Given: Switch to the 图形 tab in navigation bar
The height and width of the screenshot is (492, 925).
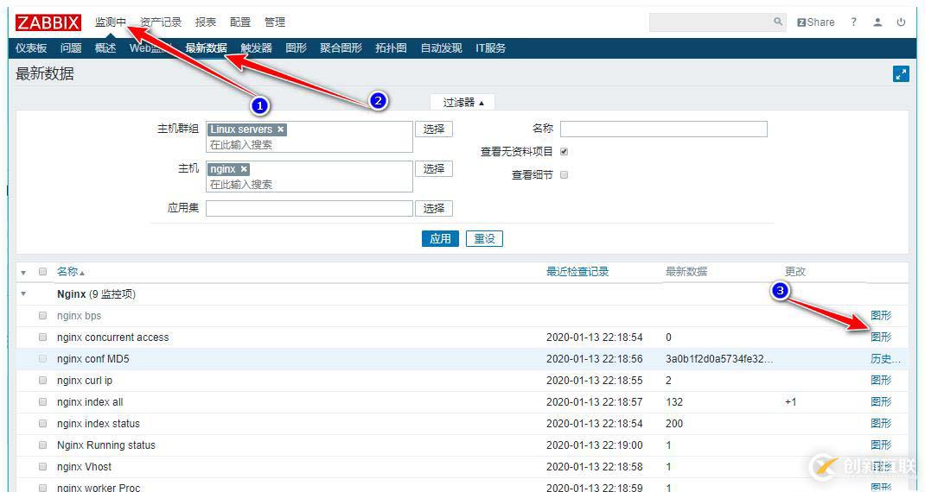Looking at the screenshot, I should [297, 48].
